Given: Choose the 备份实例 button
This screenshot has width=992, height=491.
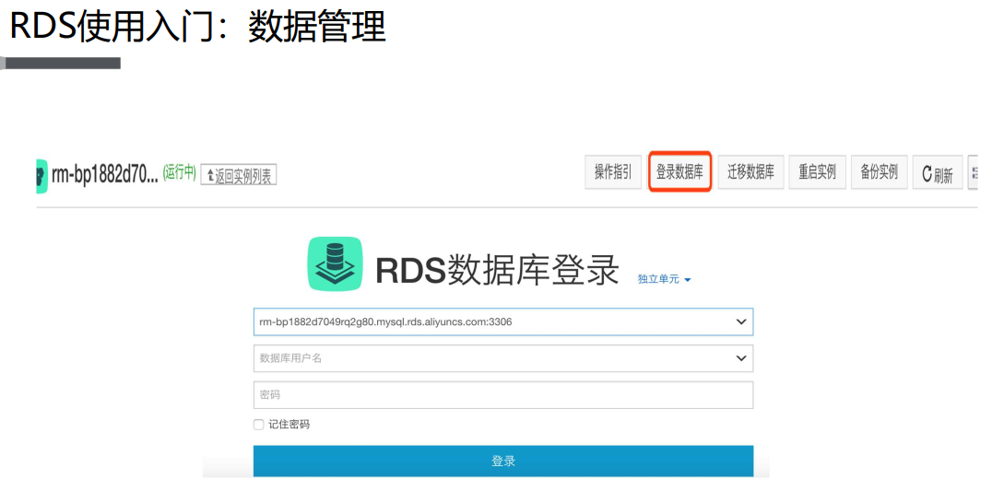Looking at the screenshot, I should (x=880, y=172).
